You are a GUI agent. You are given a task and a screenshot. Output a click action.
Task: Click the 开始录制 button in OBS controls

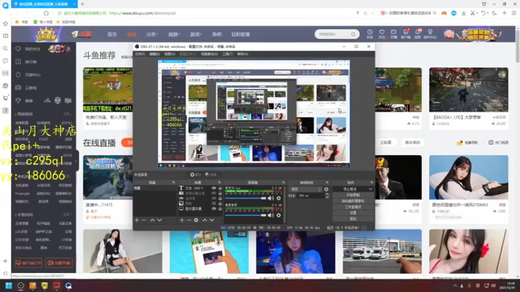[x=353, y=195]
